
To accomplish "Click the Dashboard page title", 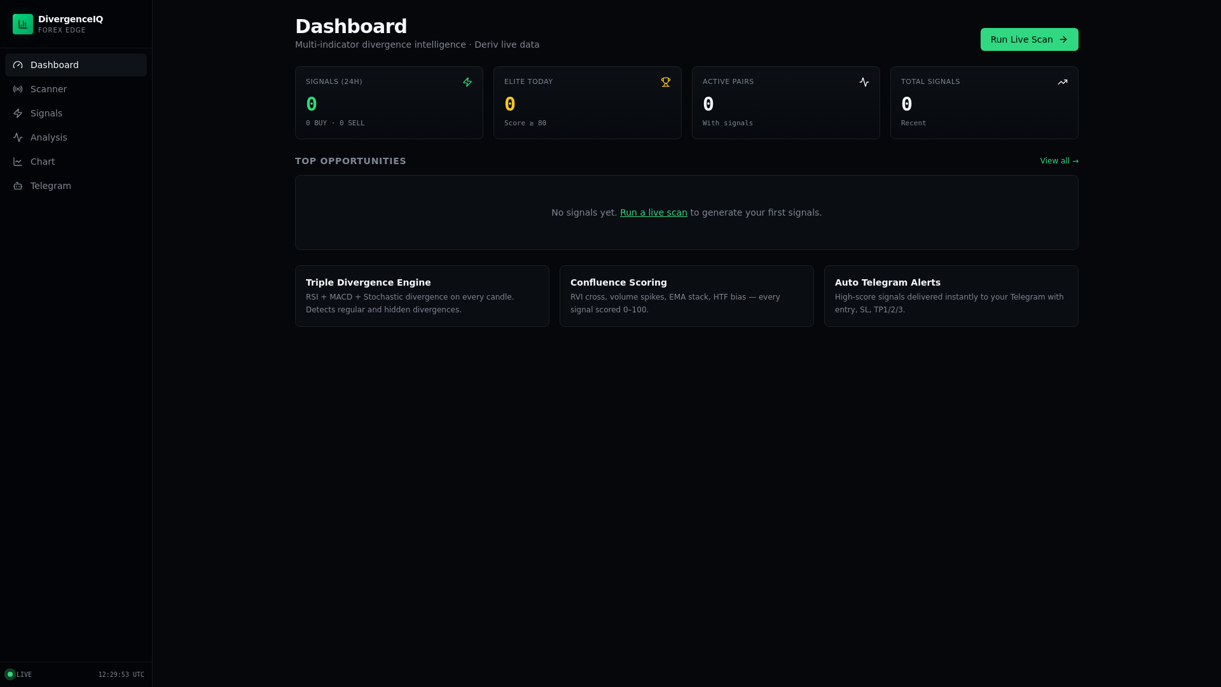I will click(x=351, y=27).
